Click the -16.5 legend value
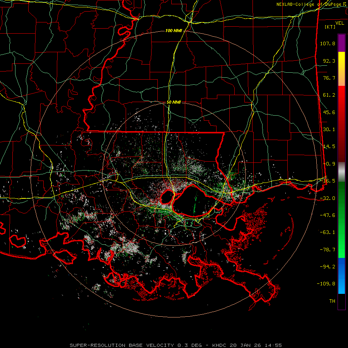The height and width of the screenshot is (348, 348). point(329,181)
